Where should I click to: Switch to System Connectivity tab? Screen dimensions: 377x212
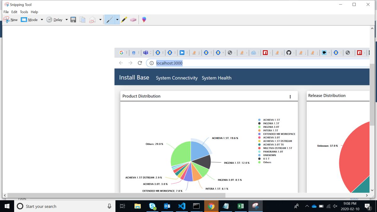point(177,78)
